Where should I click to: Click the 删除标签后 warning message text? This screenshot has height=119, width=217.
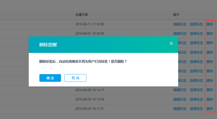[83, 61]
